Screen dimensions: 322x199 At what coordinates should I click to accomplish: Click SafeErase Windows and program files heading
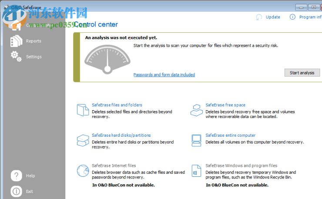pos(241,165)
